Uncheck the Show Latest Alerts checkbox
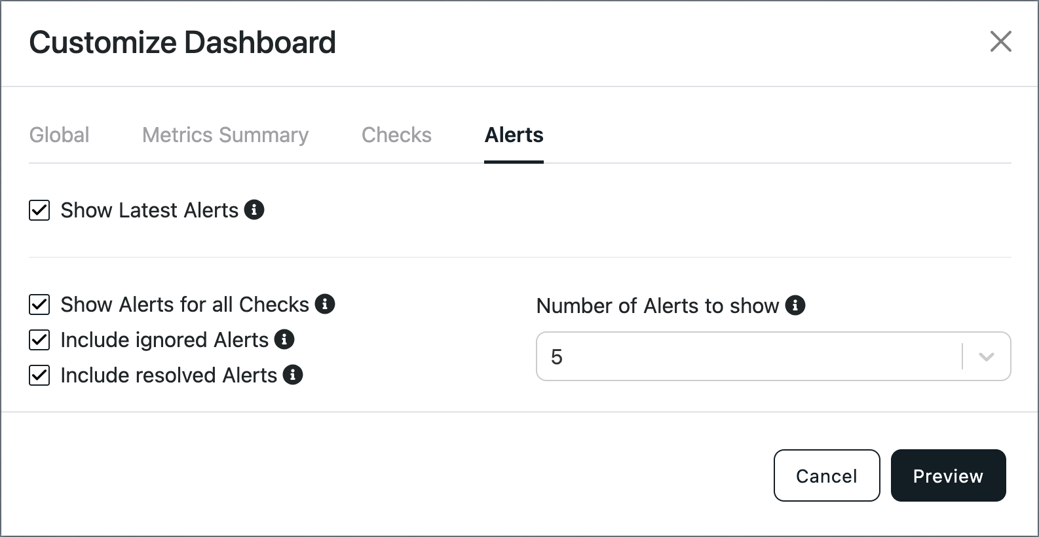 click(x=39, y=210)
